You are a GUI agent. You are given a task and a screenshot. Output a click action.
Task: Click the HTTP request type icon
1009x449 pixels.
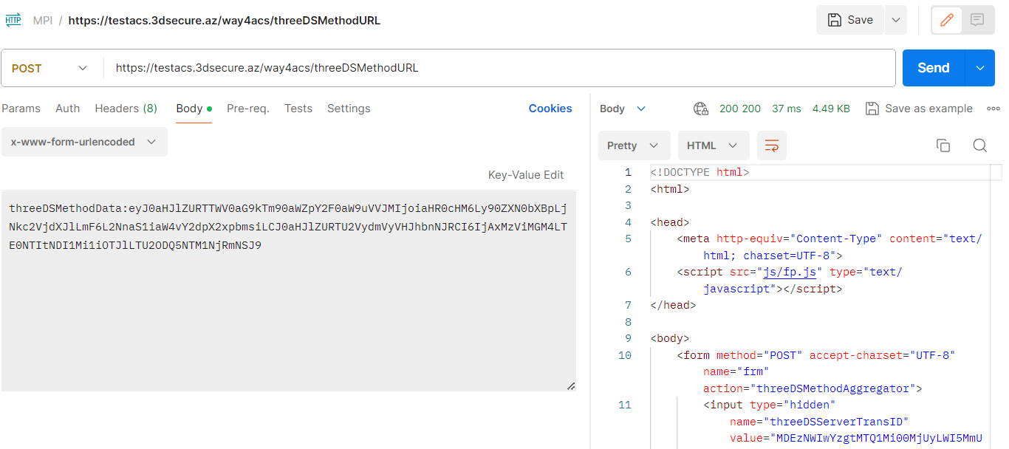pyautogui.click(x=13, y=20)
